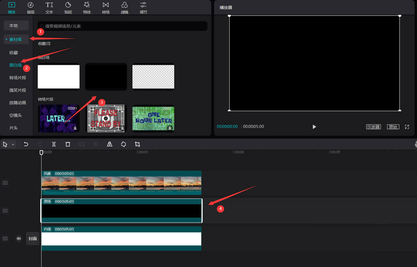The width and height of the screenshot is (417, 267).
Task: Click the 封面 cover button
Action: pos(33,239)
